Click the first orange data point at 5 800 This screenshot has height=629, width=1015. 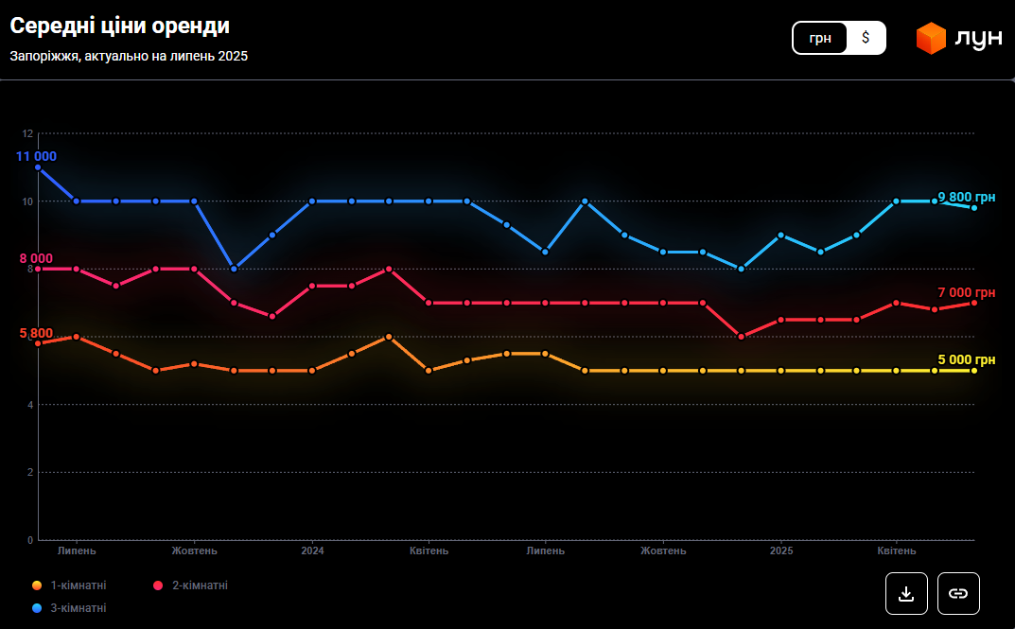click(x=38, y=343)
